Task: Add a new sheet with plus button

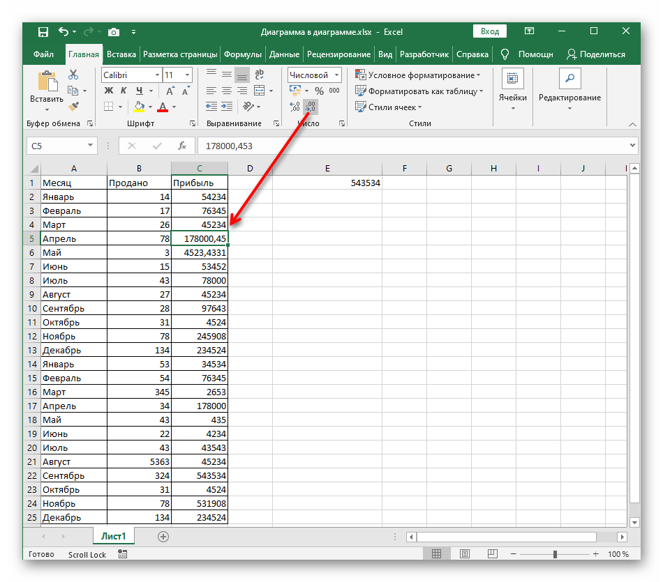Action: tap(163, 537)
